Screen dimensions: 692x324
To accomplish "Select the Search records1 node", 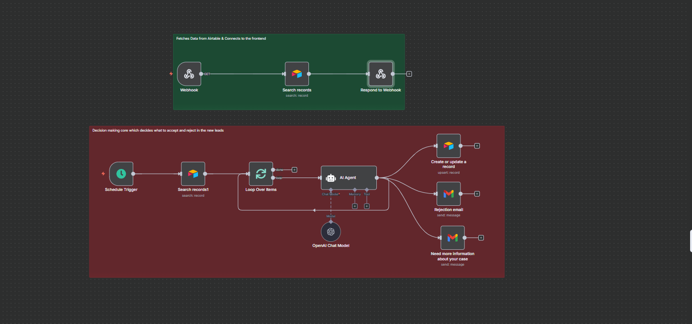I will pos(193,174).
